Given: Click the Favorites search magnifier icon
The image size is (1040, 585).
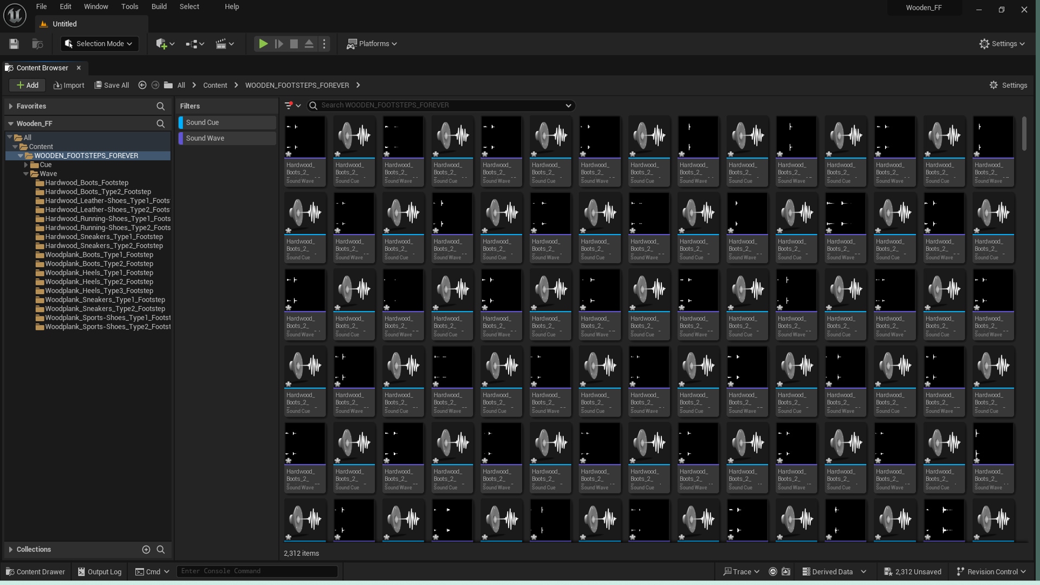Looking at the screenshot, I should (160, 106).
